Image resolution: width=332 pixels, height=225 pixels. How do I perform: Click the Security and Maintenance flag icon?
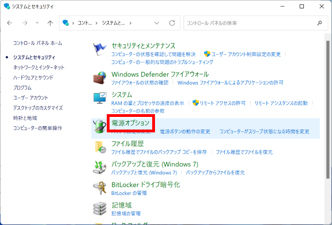point(99,49)
